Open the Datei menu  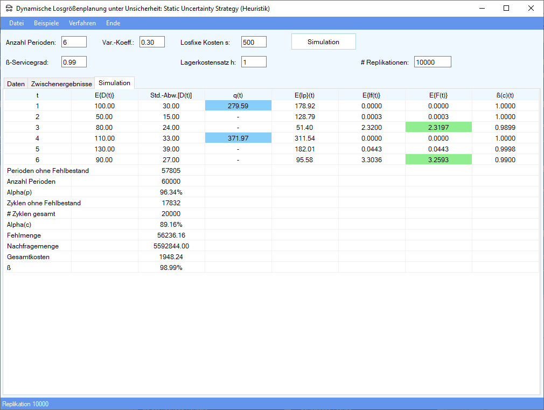(x=17, y=23)
